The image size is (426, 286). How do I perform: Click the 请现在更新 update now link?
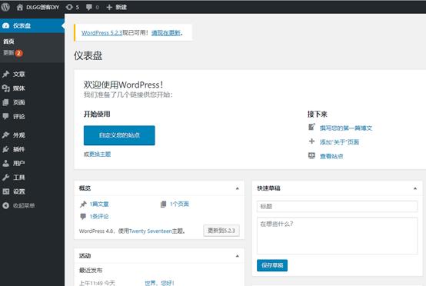pyautogui.click(x=166, y=33)
